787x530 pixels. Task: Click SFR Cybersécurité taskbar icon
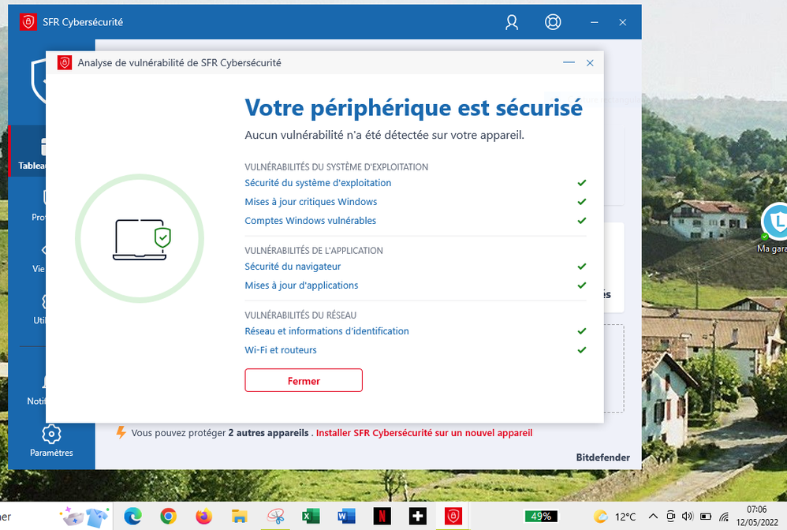point(453,517)
